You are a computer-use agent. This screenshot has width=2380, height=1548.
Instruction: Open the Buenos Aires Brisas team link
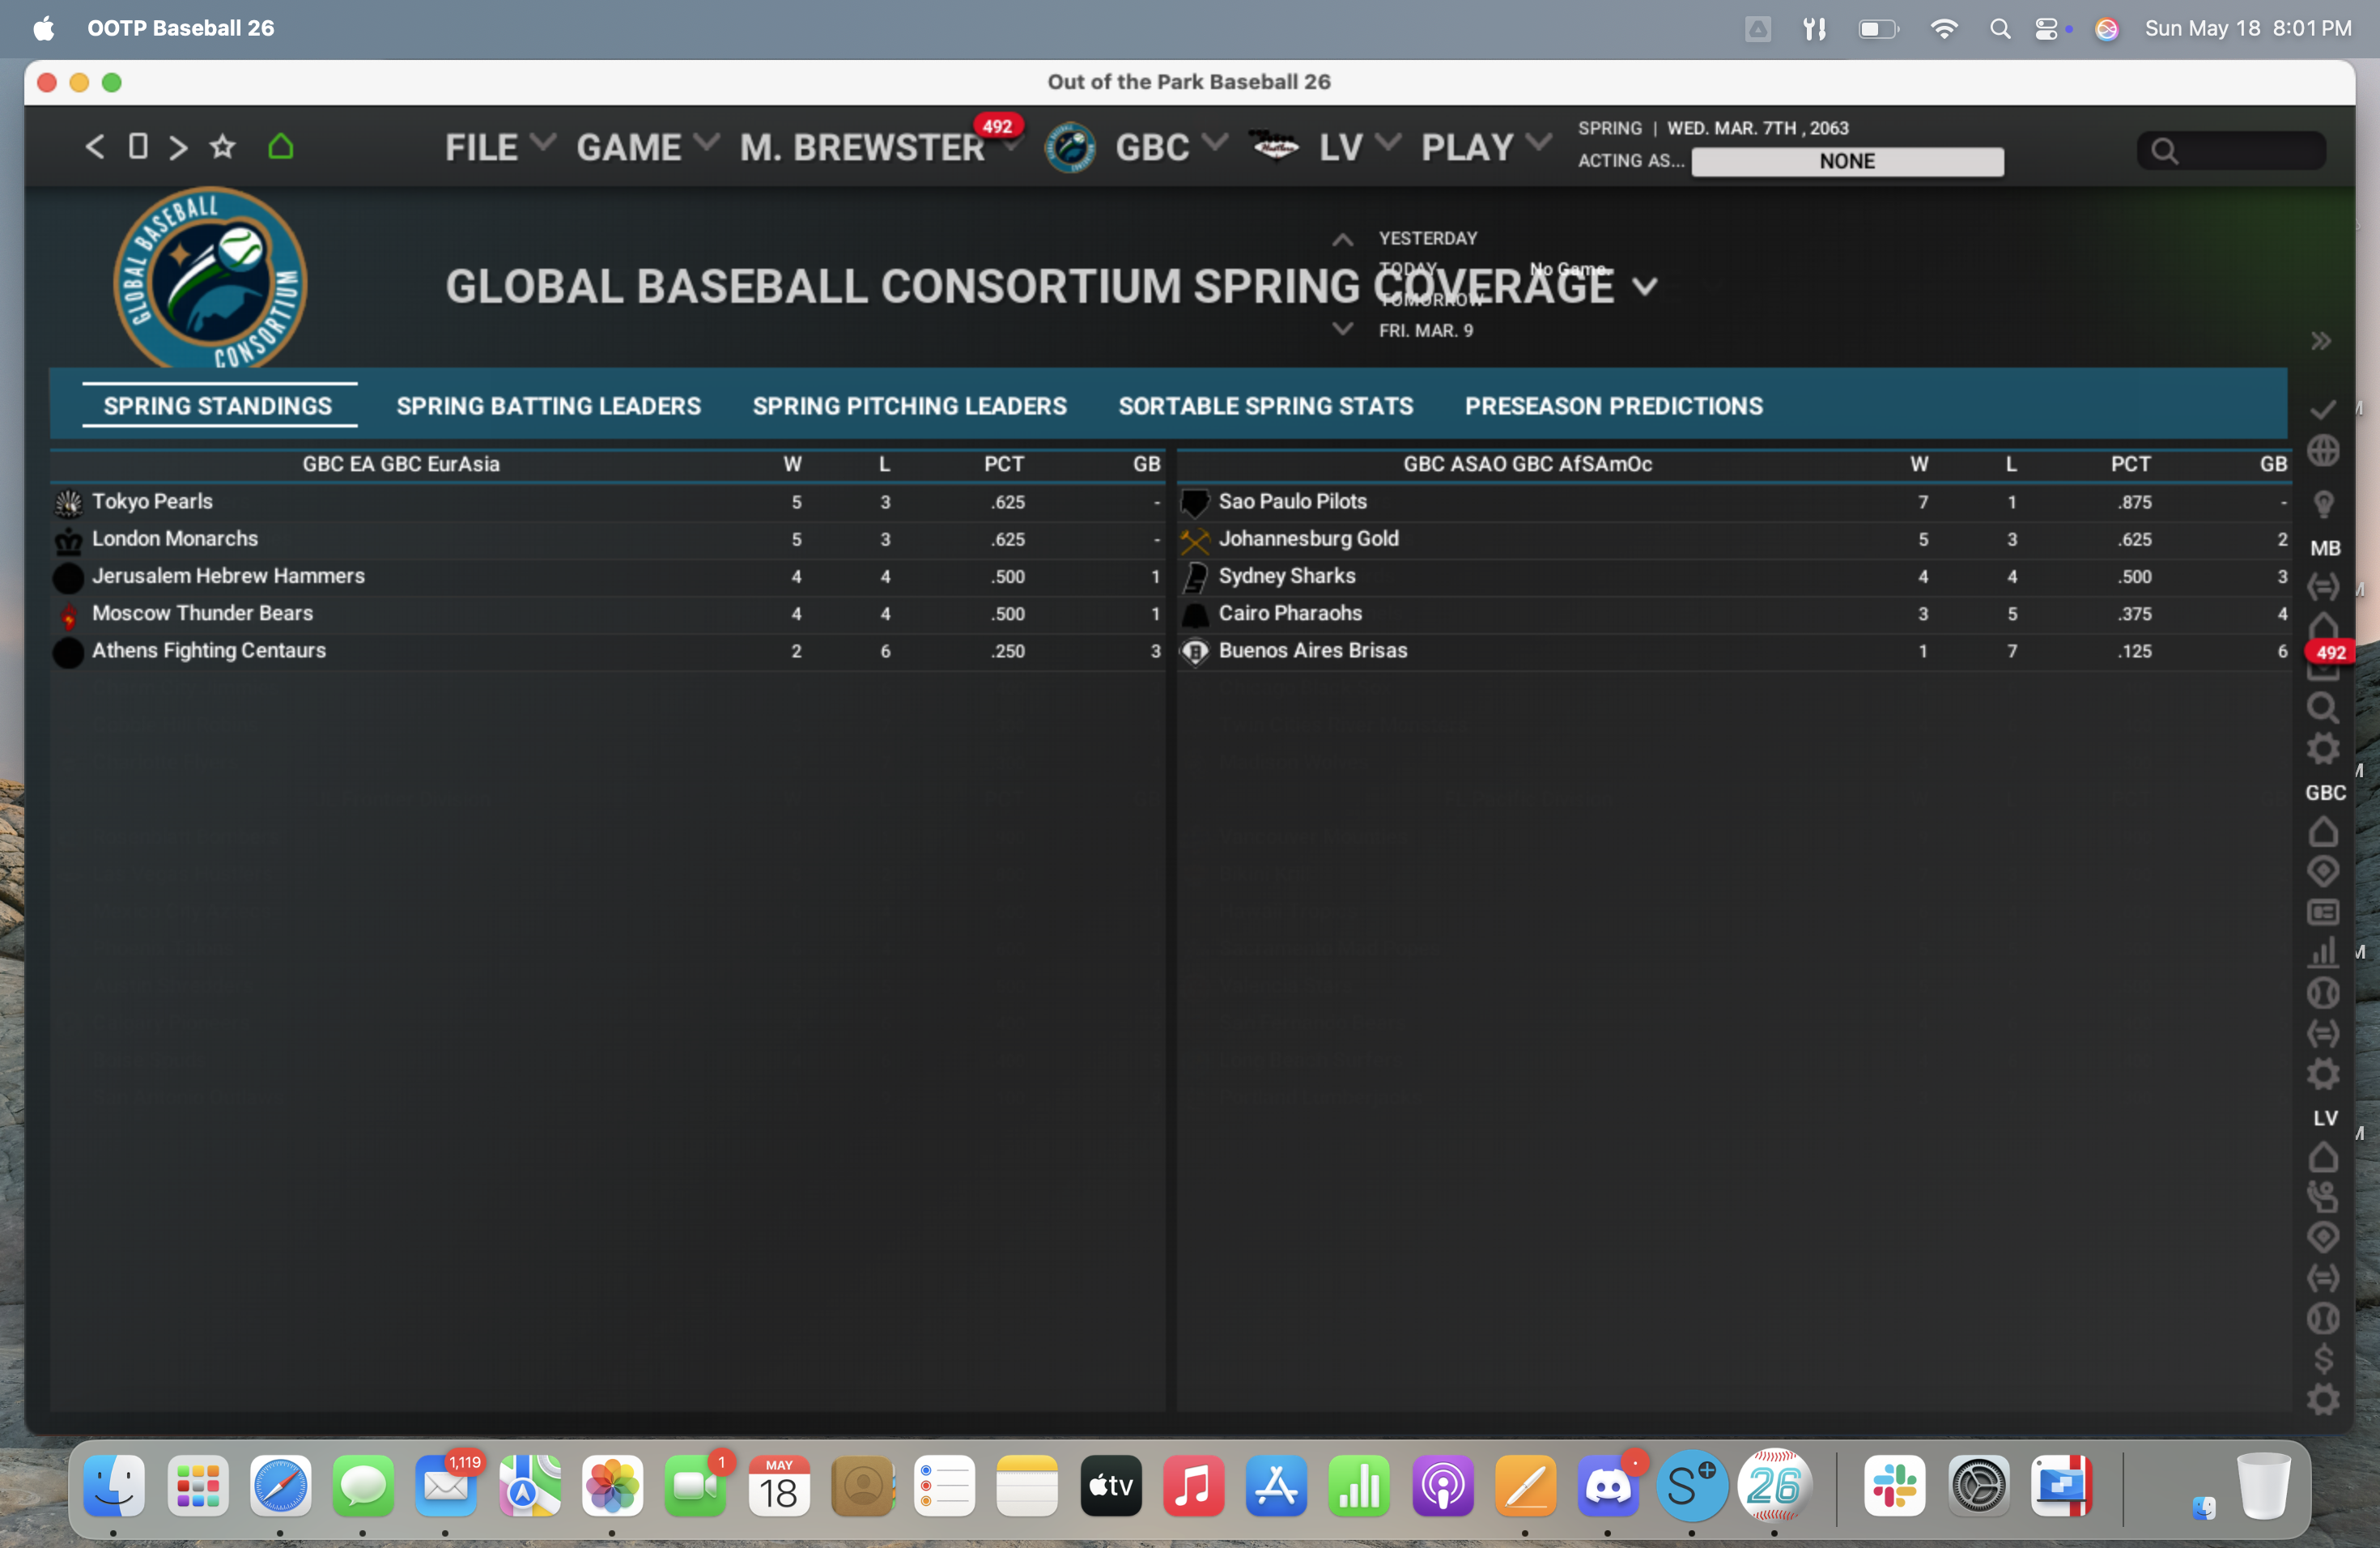tap(1312, 650)
